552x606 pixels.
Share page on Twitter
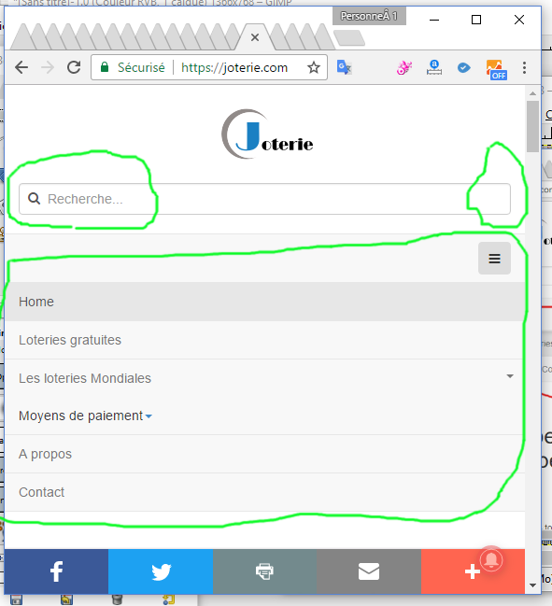click(x=161, y=571)
